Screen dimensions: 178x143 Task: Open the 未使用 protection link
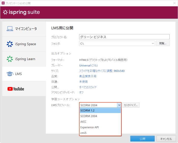(x=83, y=82)
